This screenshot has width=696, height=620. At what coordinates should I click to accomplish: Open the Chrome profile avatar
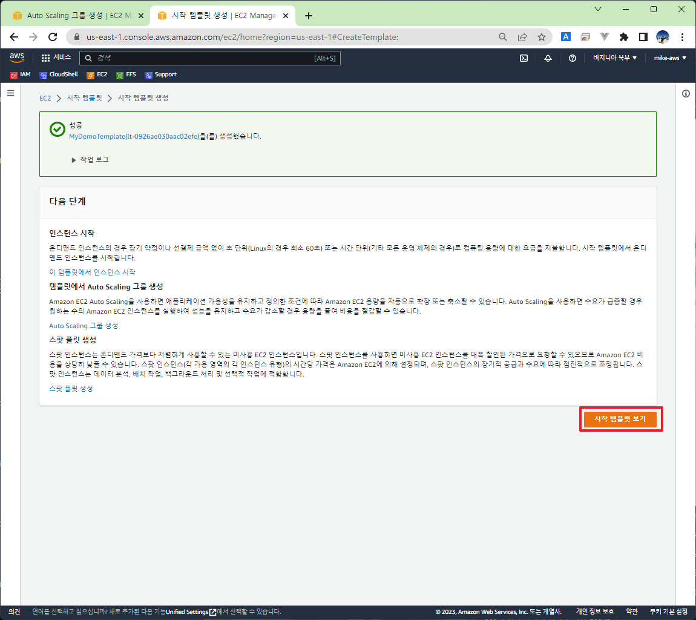pyautogui.click(x=663, y=37)
